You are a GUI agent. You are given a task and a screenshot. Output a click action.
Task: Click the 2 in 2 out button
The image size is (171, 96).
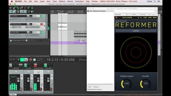pyautogui.click(x=142, y=14)
